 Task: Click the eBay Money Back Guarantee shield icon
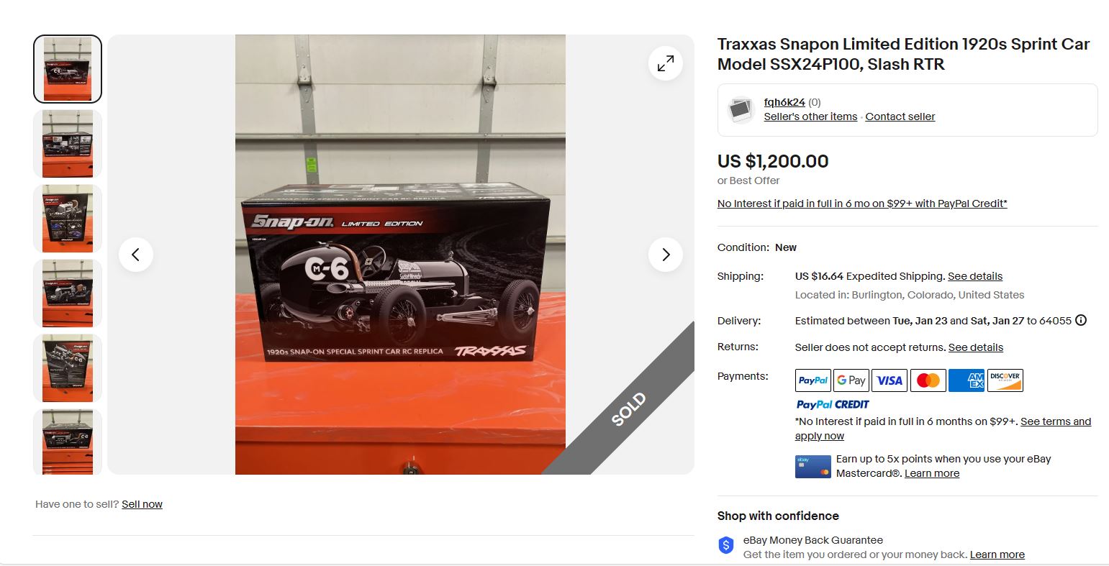(x=726, y=545)
